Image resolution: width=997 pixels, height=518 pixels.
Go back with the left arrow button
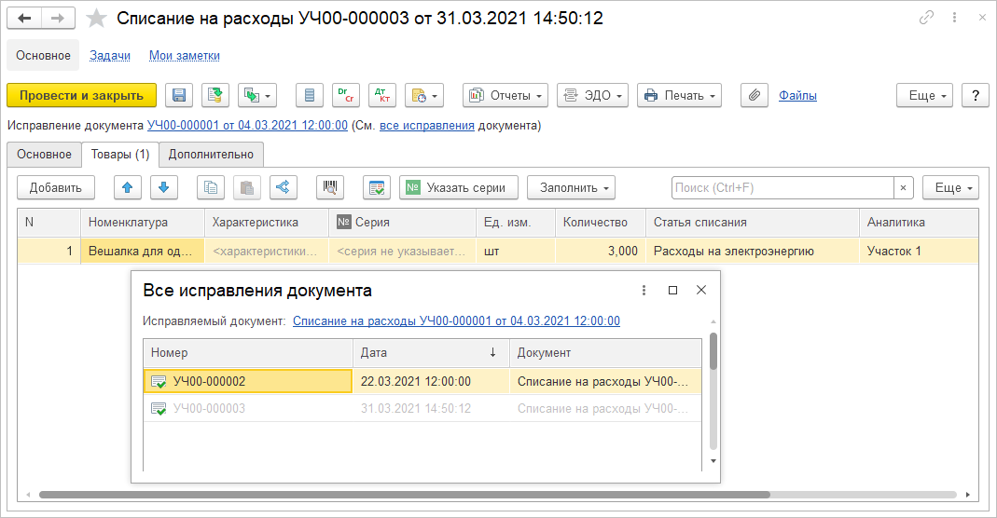[25, 19]
